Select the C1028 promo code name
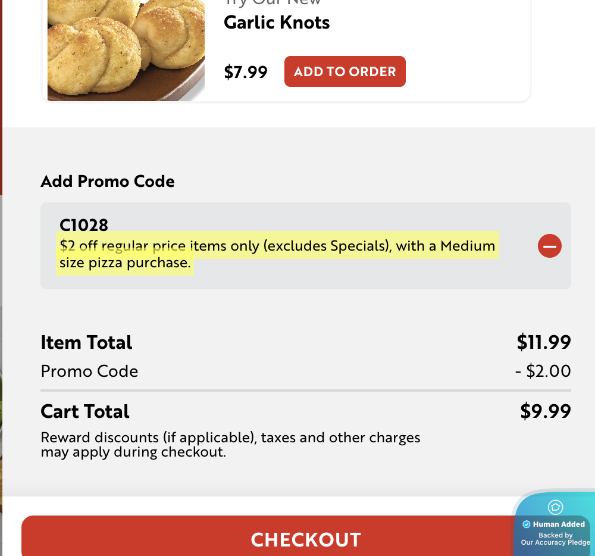 (x=84, y=225)
